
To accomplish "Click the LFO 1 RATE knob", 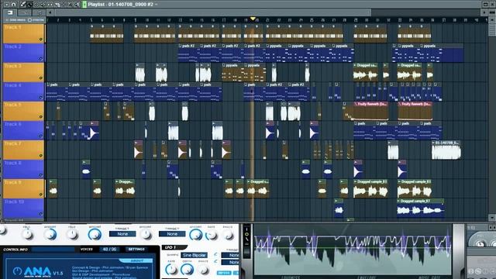I will pos(171,270).
